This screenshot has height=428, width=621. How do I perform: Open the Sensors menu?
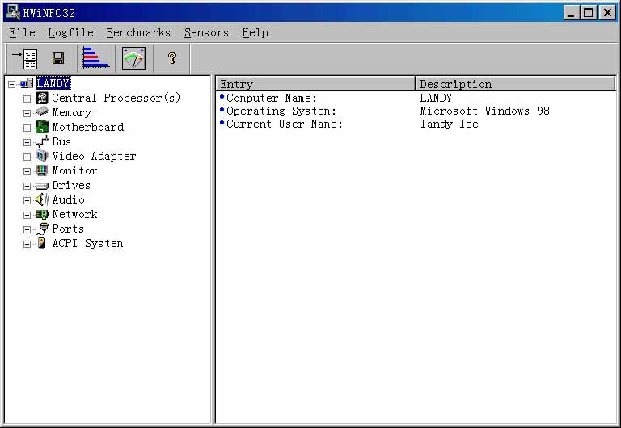206,32
